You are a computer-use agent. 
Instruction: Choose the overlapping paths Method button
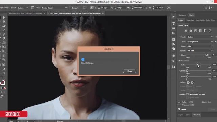(192, 83)
